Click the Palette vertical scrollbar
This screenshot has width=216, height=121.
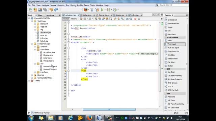point(187,64)
